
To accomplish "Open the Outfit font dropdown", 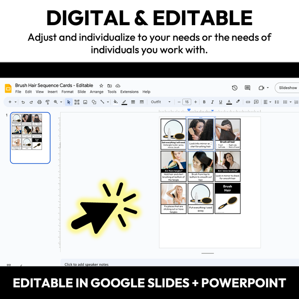I will [x=160, y=102].
